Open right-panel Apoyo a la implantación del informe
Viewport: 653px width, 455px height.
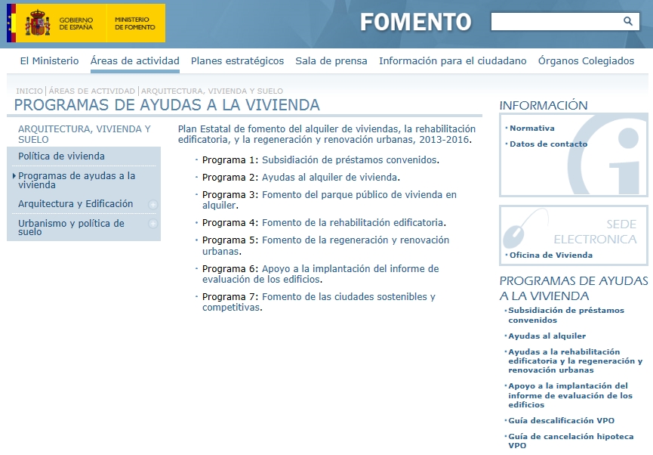570,395
